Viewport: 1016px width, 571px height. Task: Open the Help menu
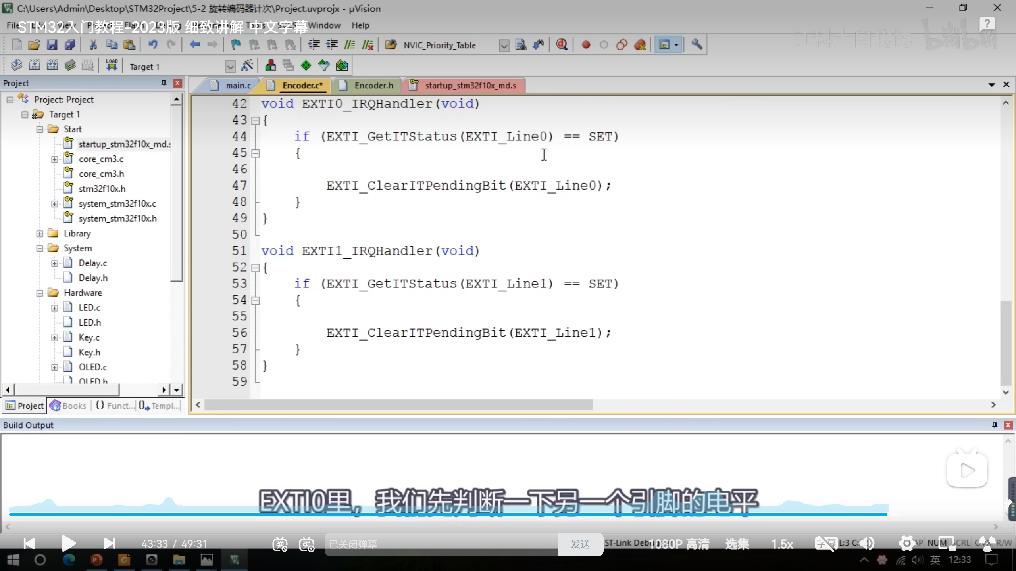[360, 25]
